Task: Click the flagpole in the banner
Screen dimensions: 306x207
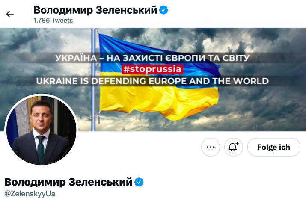Action: [x=93, y=80]
